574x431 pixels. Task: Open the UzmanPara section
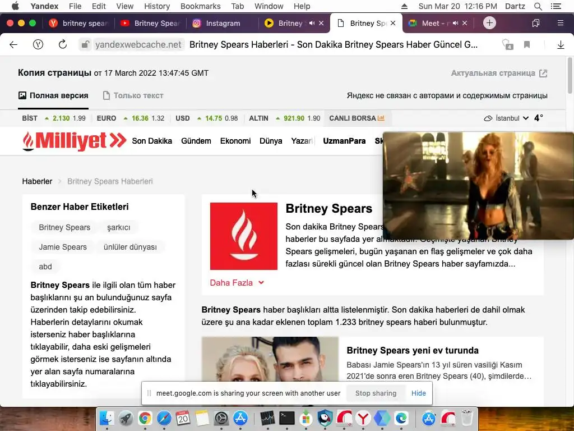coord(344,141)
